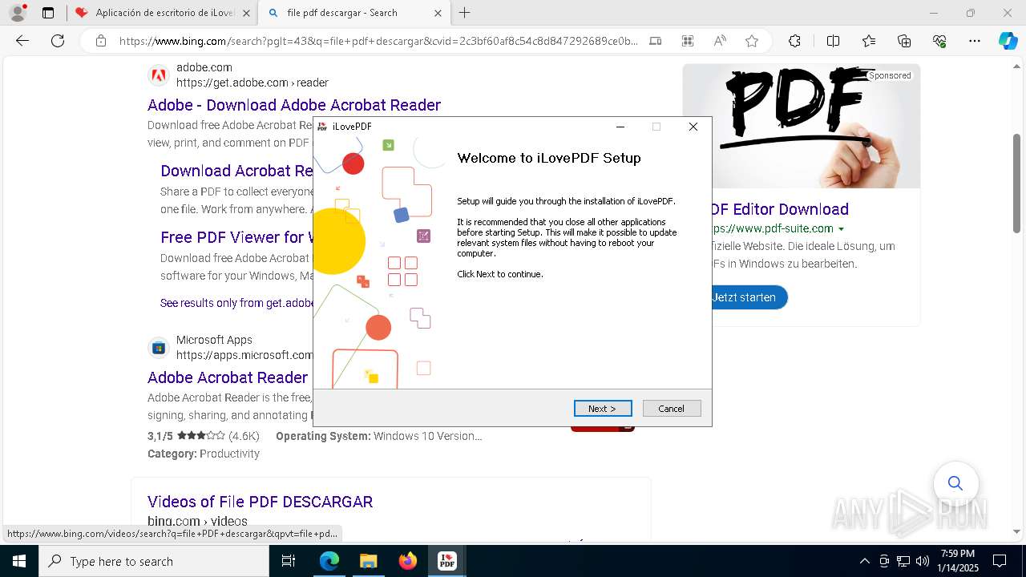Open Browser essentials icon
The image size is (1026, 577).
coord(939,41)
